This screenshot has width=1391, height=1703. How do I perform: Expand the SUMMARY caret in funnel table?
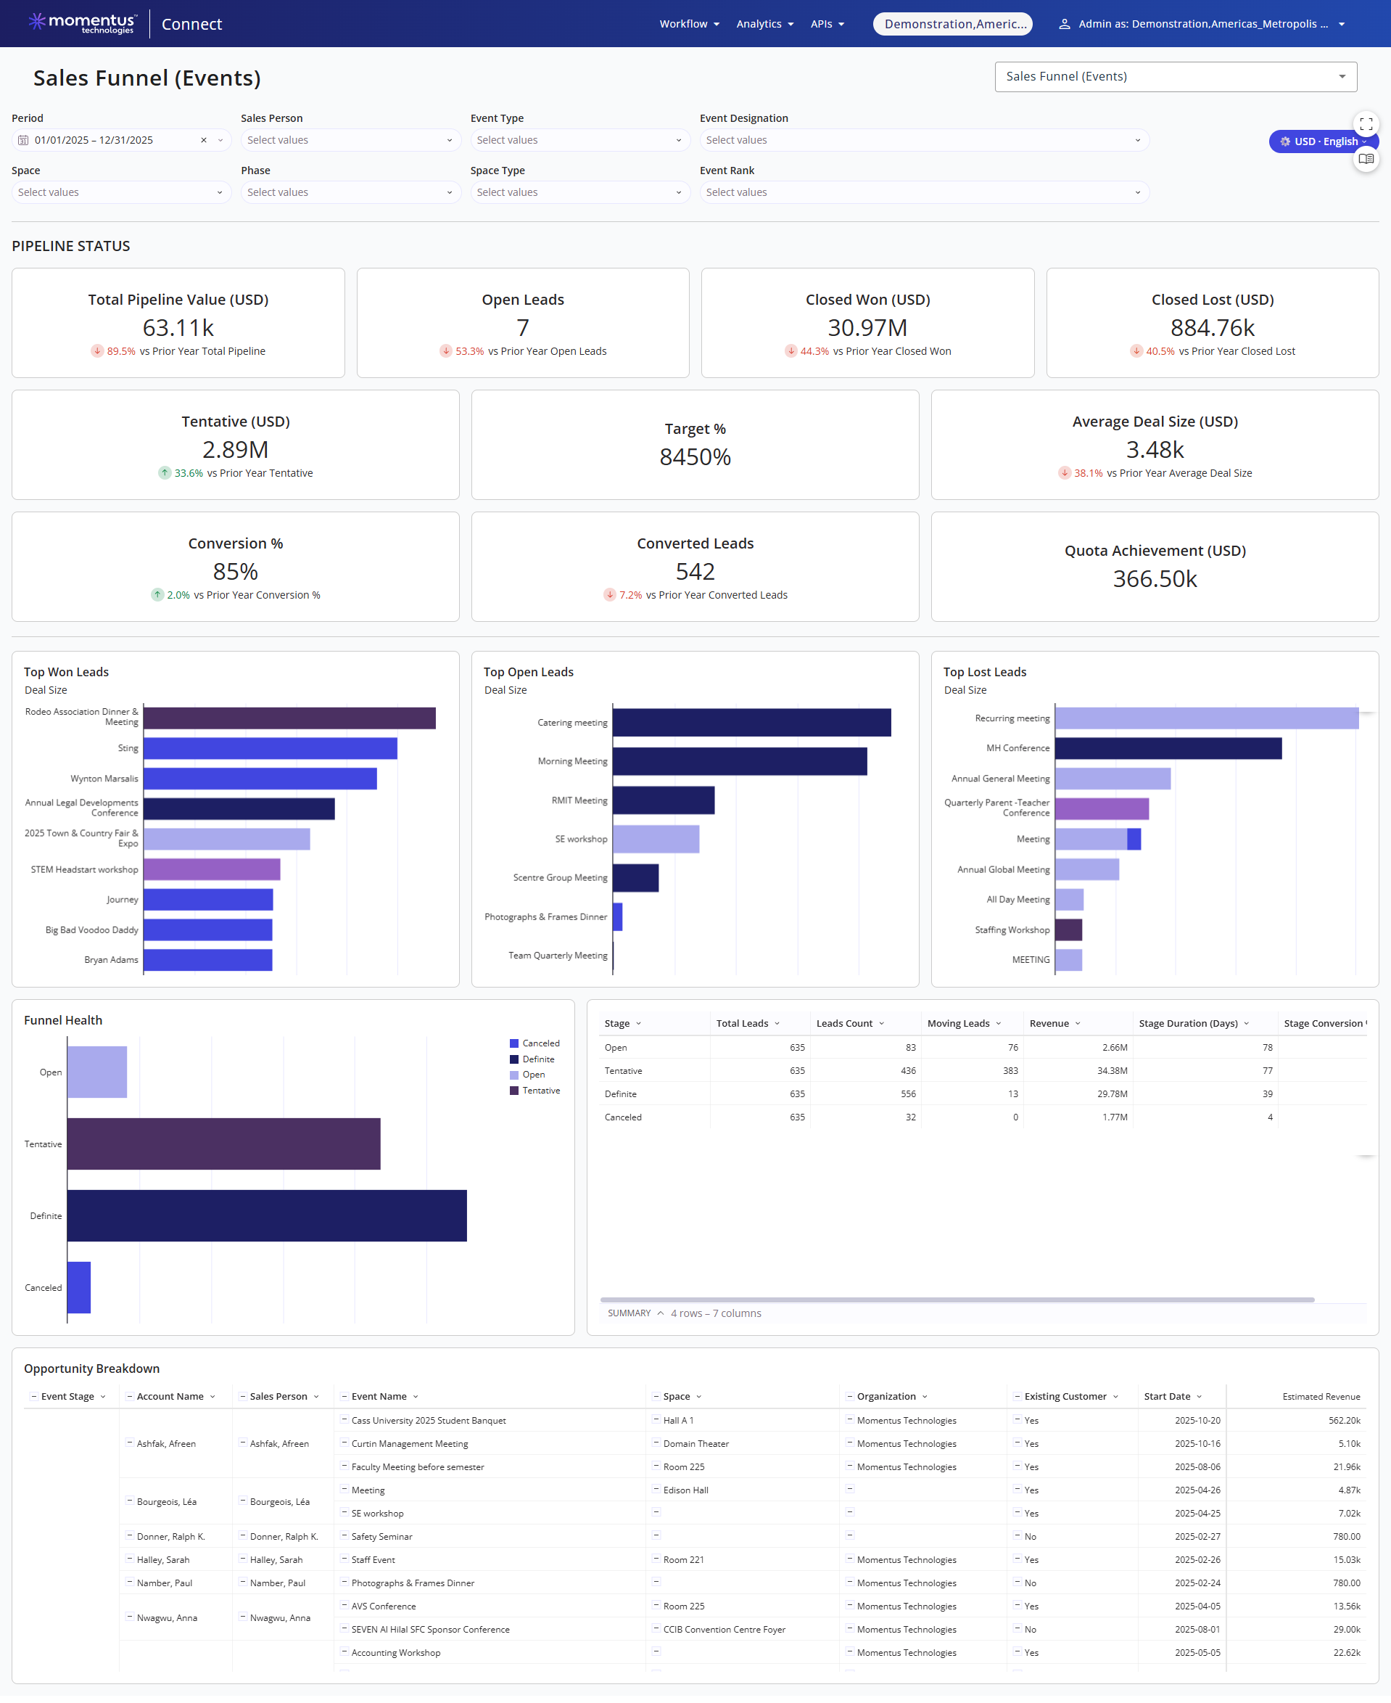click(x=660, y=1313)
